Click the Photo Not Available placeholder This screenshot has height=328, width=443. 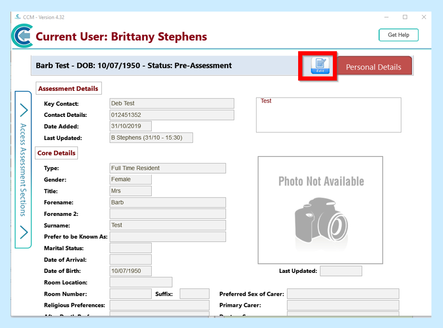(x=320, y=210)
